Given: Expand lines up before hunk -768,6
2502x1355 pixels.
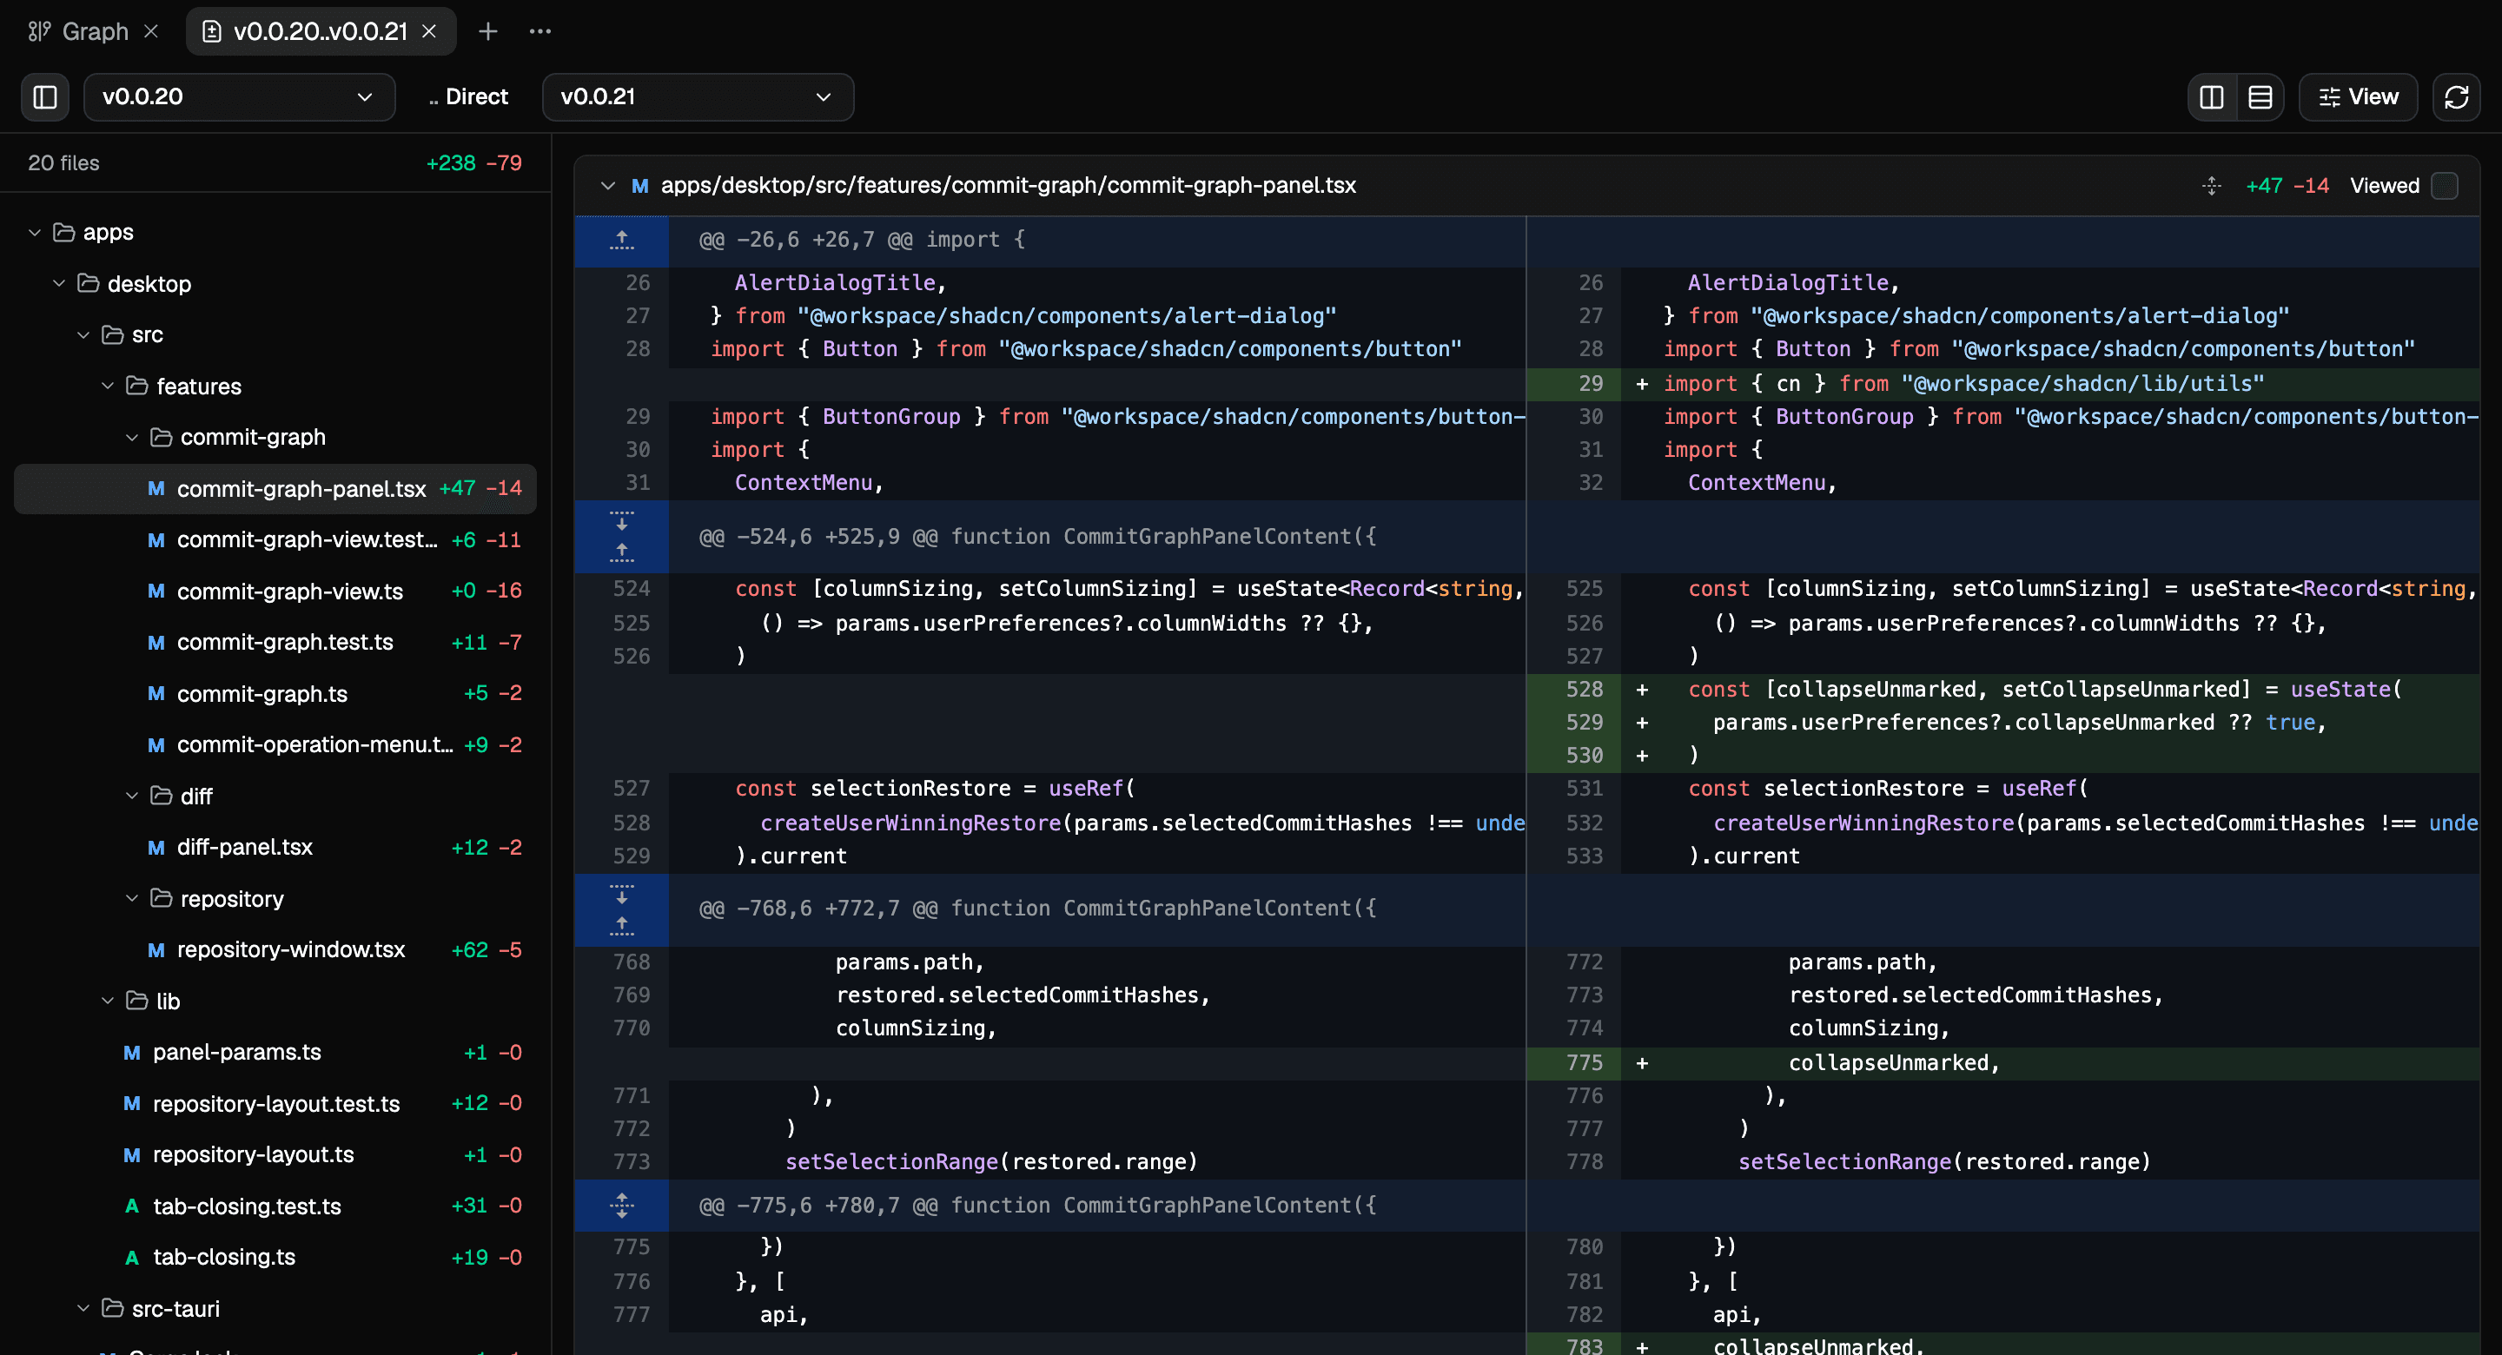Looking at the screenshot, I should (622, 925).
